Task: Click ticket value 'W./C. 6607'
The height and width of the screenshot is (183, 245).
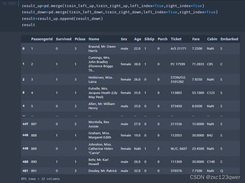Action: pyautogui.click(x=179, y=149)
